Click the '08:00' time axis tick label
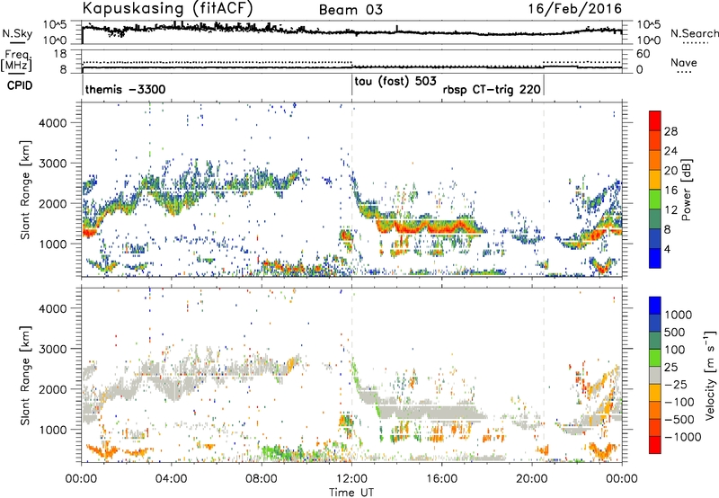719x498 pixels. [262, 479]
